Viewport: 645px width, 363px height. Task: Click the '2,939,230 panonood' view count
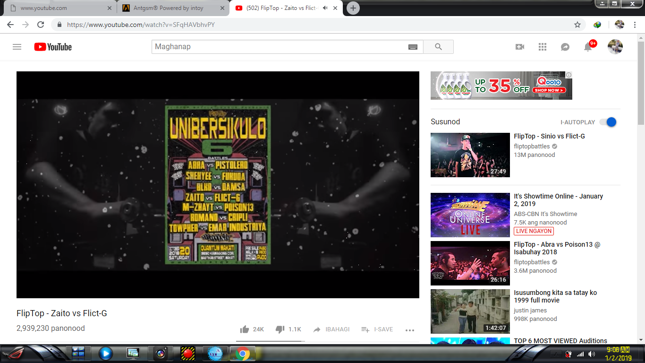pyautogui.click(x=51, y=328)
